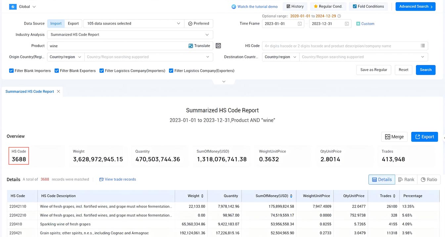Click the Translate icon button
This screenshot has height=237, width=445.
(x=199, y=46)
